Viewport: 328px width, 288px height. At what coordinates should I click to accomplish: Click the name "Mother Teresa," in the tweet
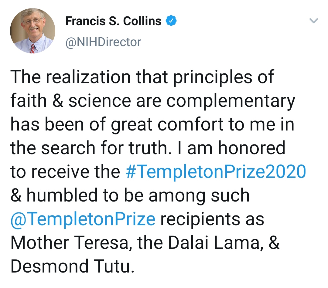pyautogui.click(x=71, y=243)
